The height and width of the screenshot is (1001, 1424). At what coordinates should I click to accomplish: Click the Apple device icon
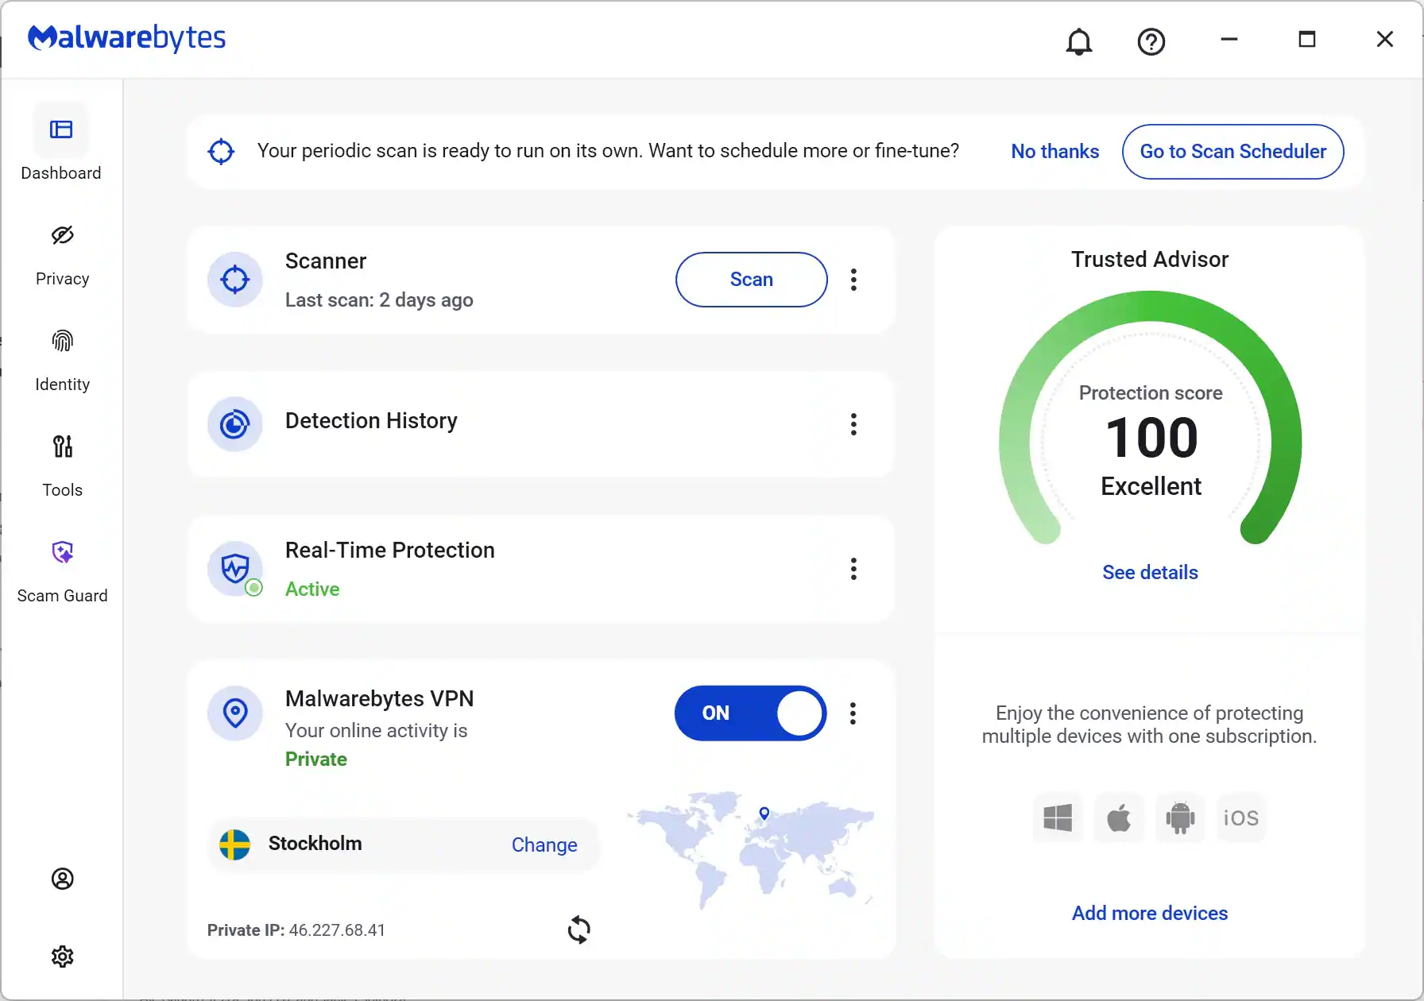(x=1119, y=817)
